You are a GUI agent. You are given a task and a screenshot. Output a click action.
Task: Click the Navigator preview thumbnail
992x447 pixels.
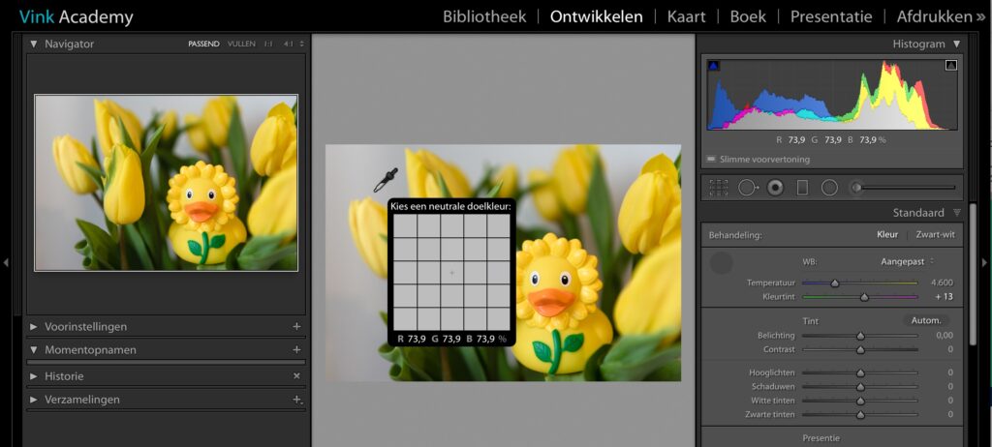[x=166, y=183]
